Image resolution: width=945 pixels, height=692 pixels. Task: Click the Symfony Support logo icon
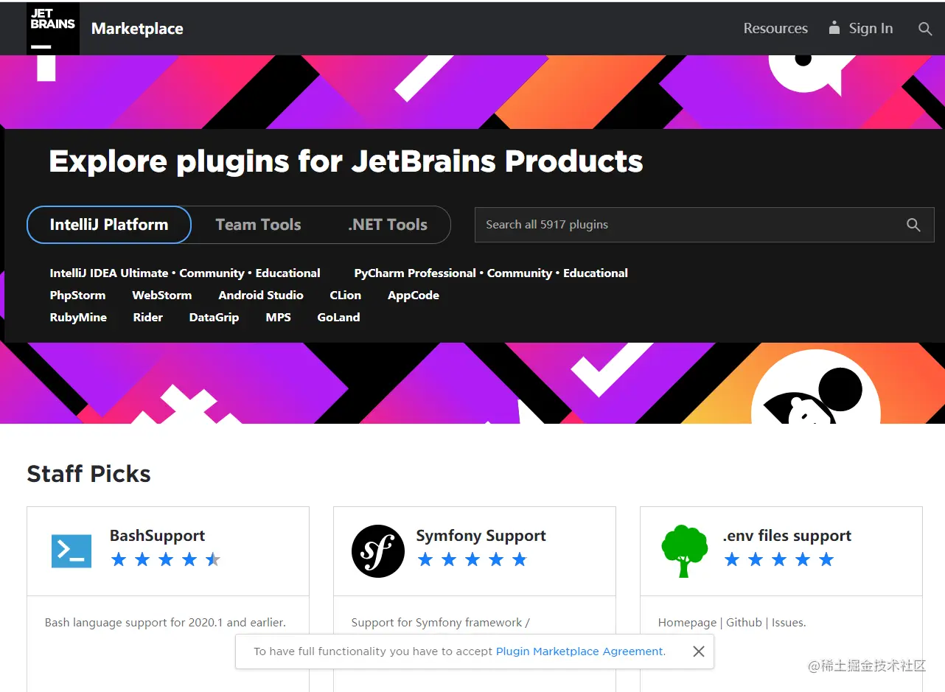378,551
